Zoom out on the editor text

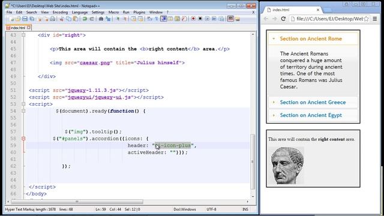point(125,19)
